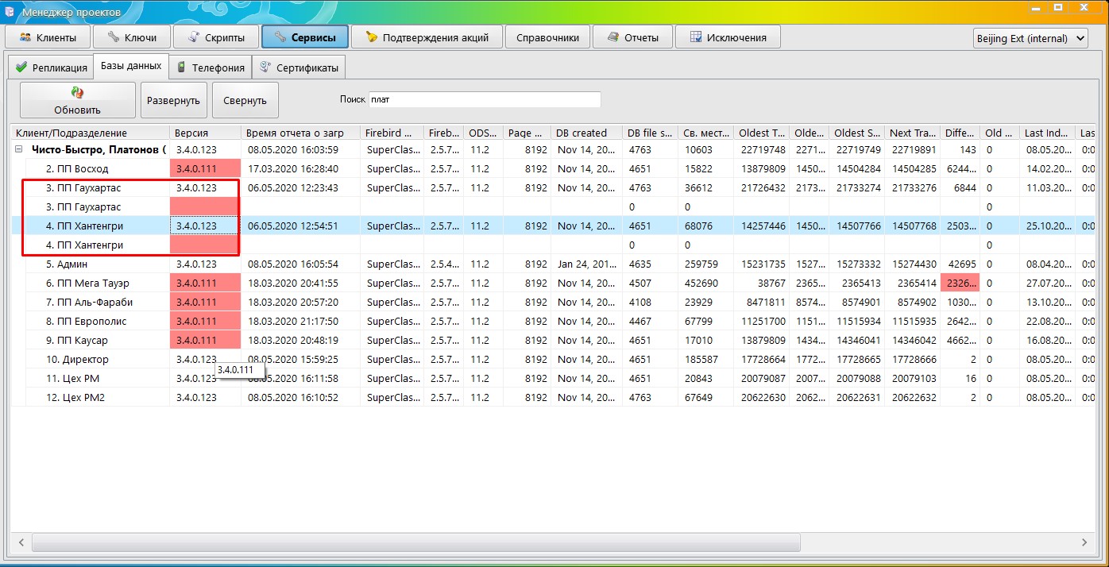Click the Сертификаты certificate icon
This screenshot has height=567, width=1109.
pos(264,67)
